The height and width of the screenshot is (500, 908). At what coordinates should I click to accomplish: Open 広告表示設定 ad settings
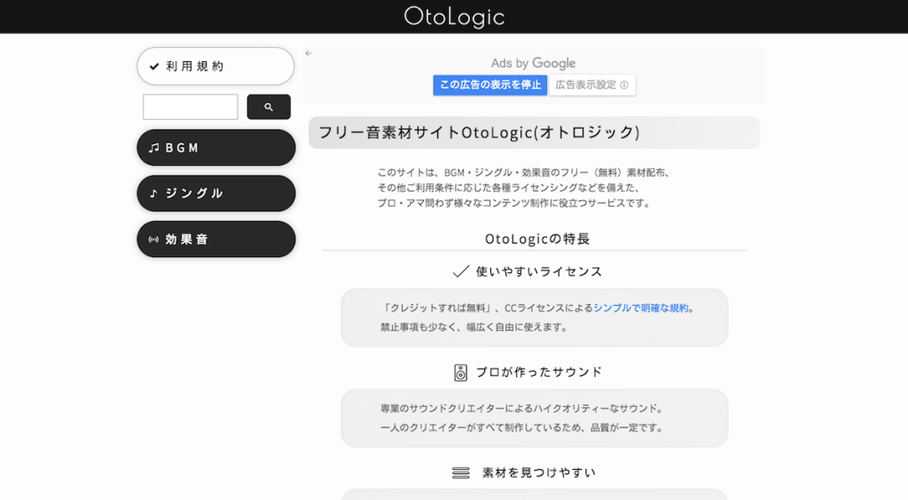592,85
